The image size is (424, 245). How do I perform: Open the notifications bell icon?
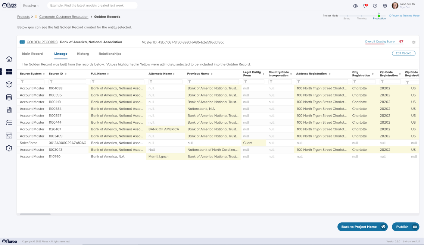365,6
